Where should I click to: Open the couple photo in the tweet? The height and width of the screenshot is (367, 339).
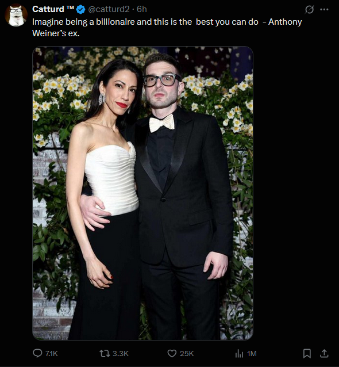(x=142, y=193)
